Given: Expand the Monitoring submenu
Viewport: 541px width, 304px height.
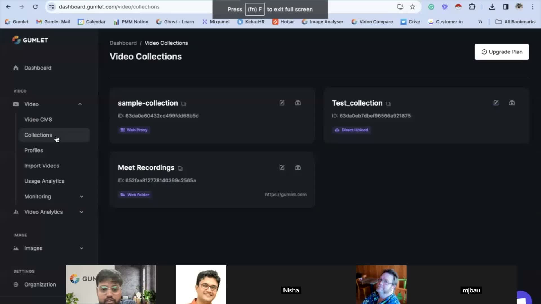Looking at the screenshot, I should pyautogui.click(x=81, y=197).
